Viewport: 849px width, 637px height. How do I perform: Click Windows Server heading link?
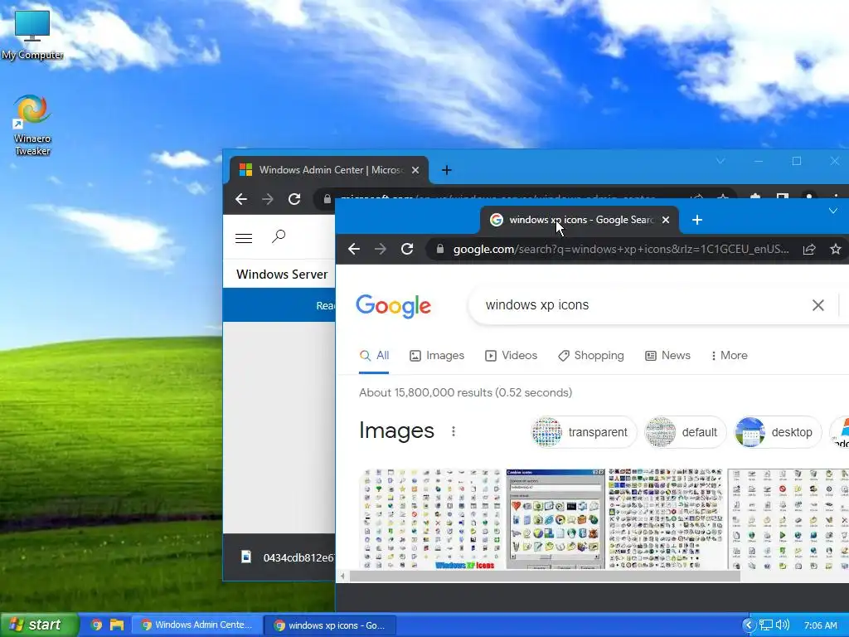[282, 274]
